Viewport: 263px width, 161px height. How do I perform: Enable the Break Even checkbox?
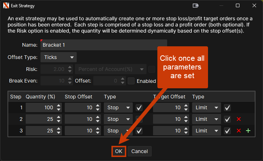click(131, 81)
